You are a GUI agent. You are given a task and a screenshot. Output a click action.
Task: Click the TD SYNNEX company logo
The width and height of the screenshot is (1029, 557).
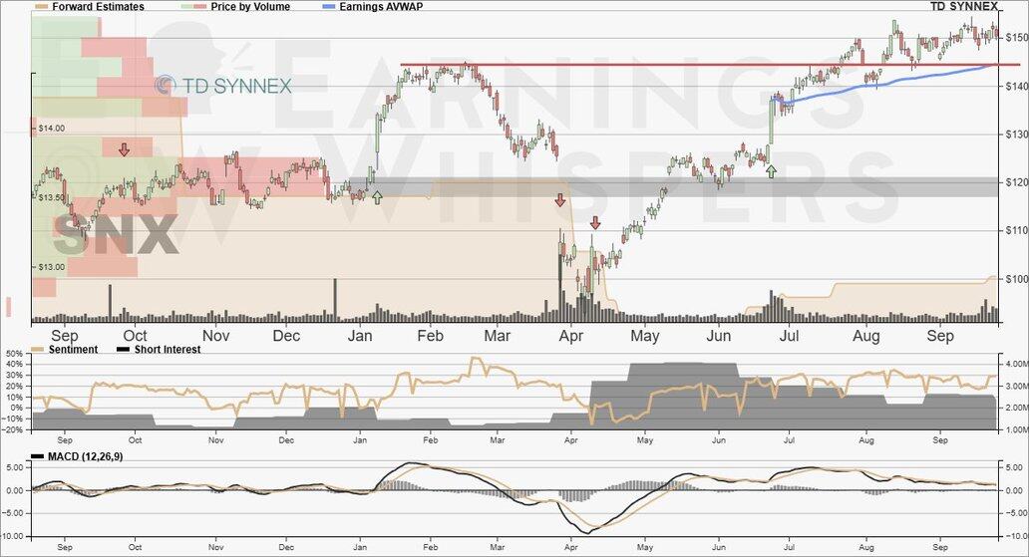(223, 86)
